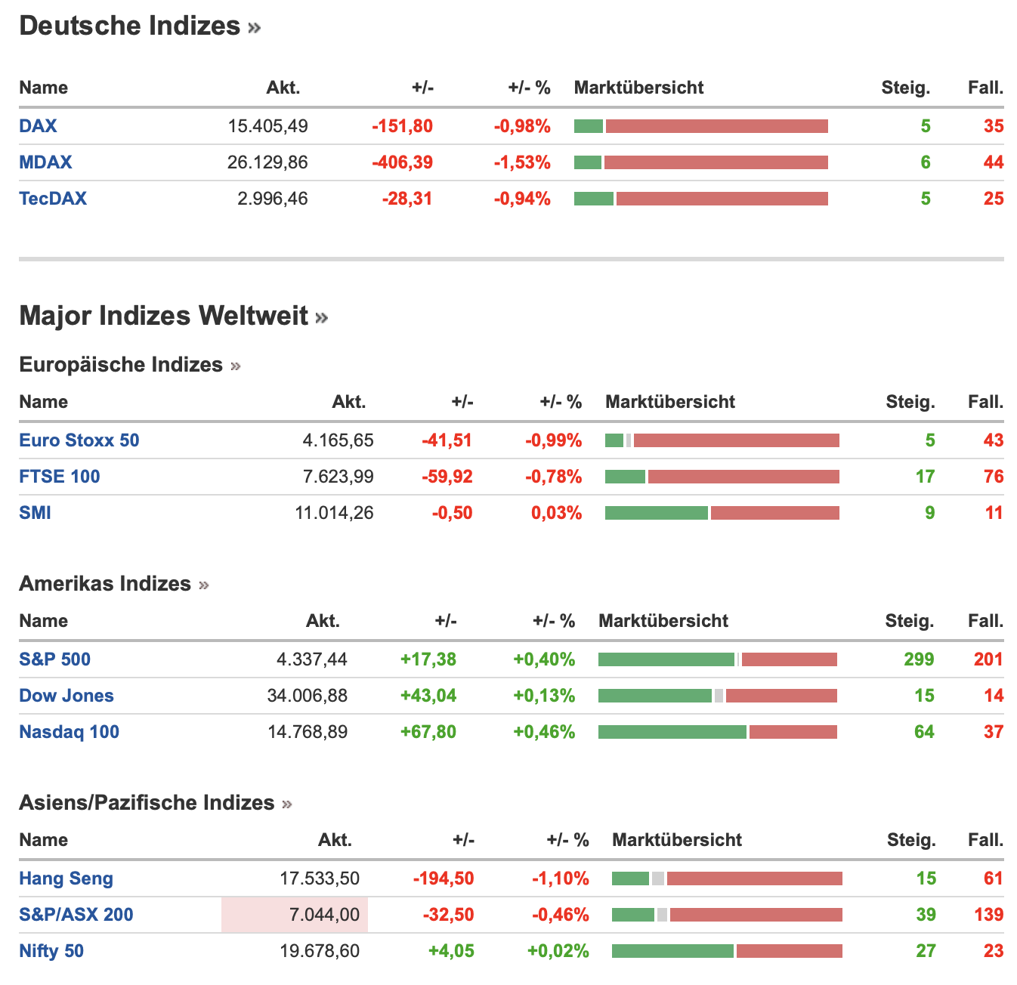Expand Europäische Indizes chevron link

[x=236, y=366]
